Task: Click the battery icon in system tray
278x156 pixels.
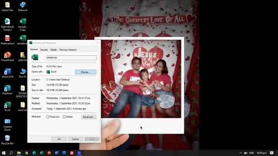Action: 245,153
